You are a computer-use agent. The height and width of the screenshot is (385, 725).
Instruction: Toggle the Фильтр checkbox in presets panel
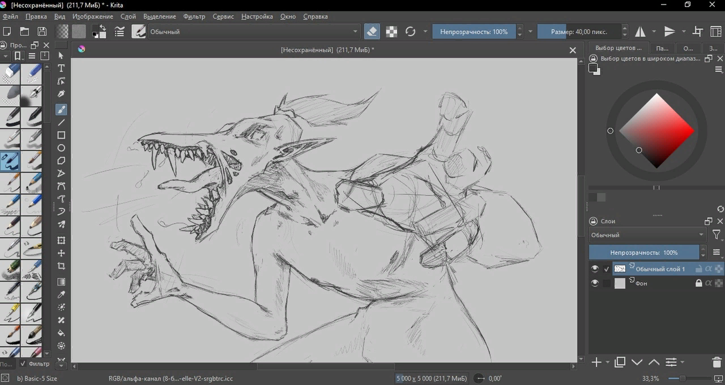click(23, 364)
